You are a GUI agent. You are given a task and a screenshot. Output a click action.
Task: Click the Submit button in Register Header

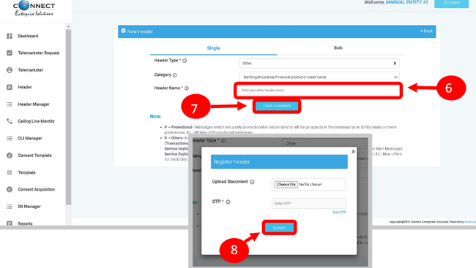[279, 228]
